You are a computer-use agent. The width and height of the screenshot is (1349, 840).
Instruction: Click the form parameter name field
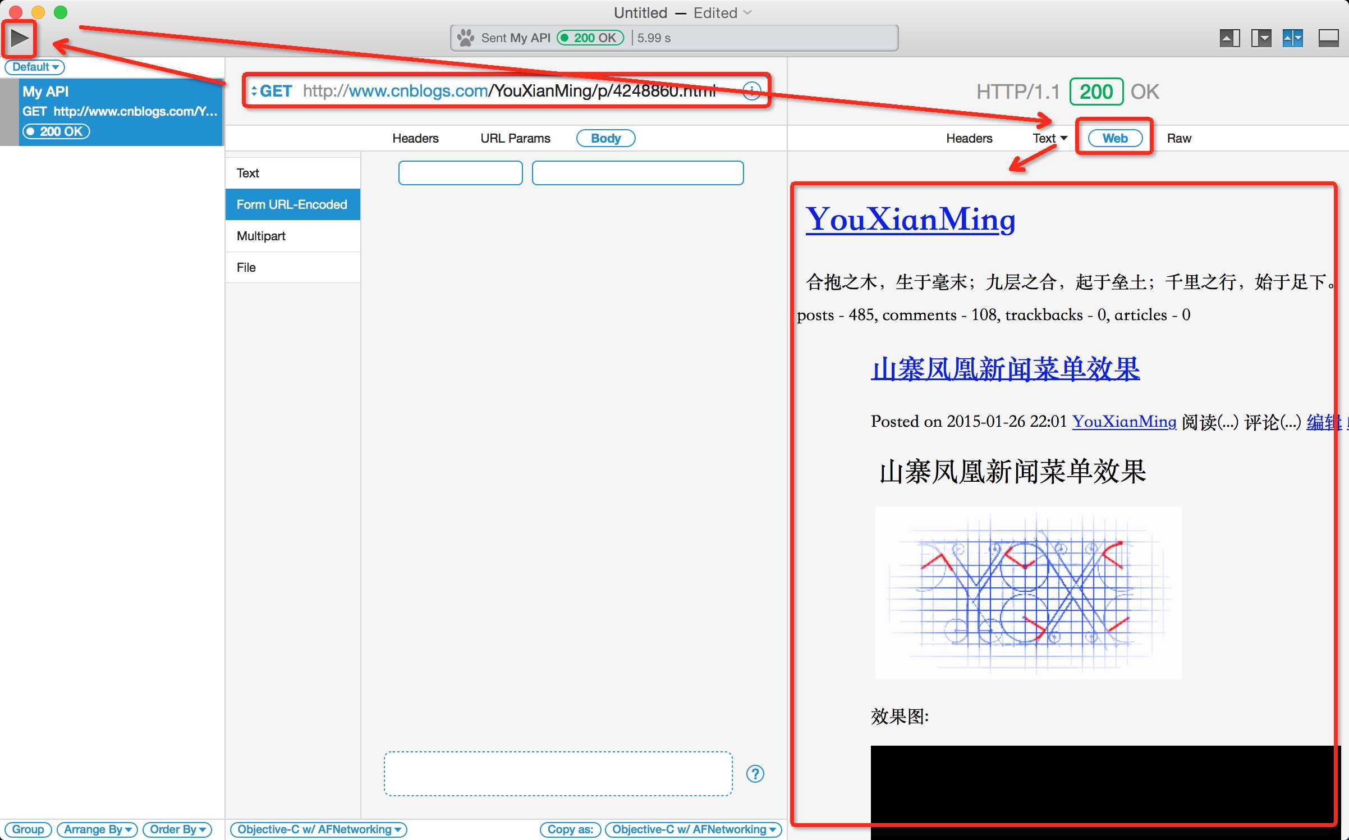coord(460,173)
